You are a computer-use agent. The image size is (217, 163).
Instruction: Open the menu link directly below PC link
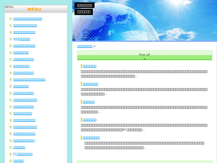point(19,161)
